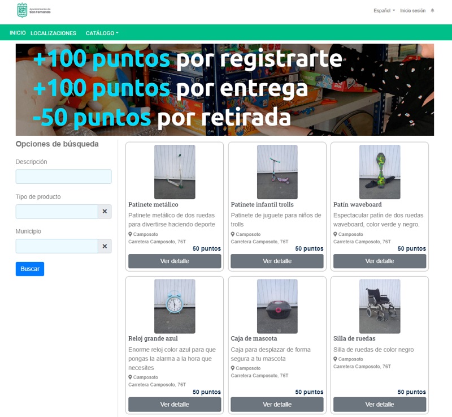Open the Localizaciones menu item
Screen dimensions: 452x417
[x=53, y=33]
